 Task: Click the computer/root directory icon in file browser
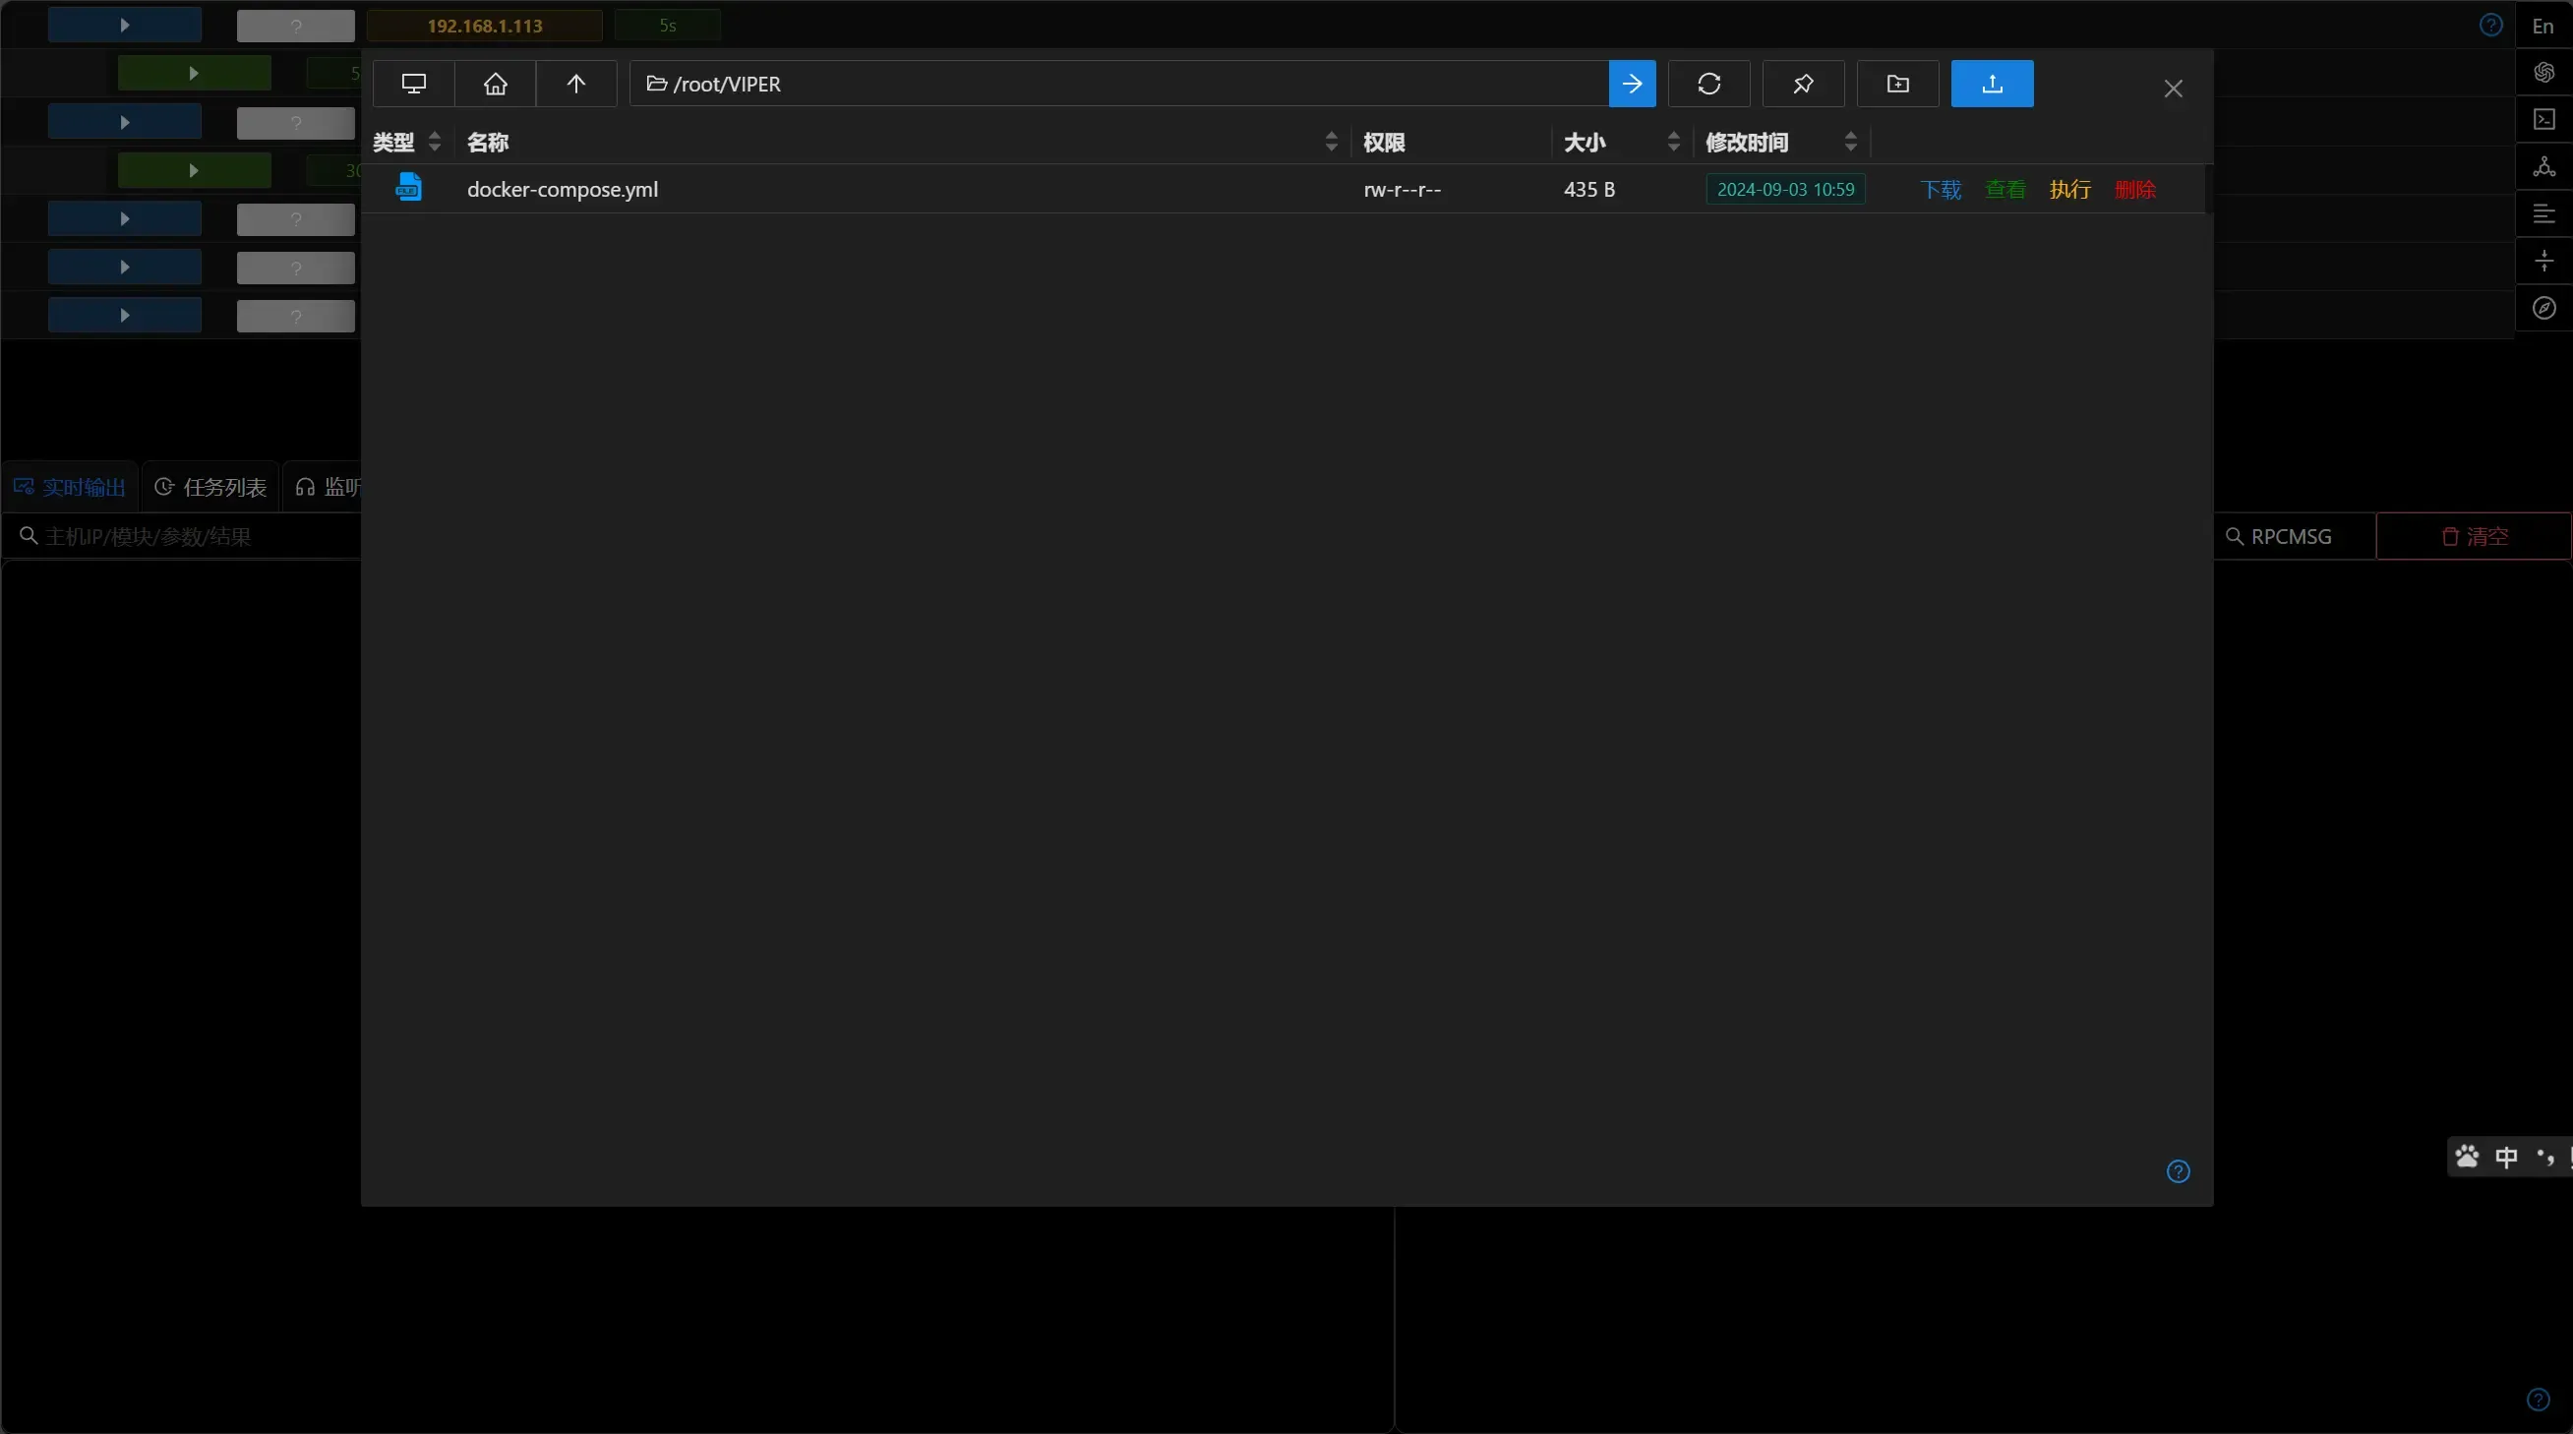click(413, 84)
